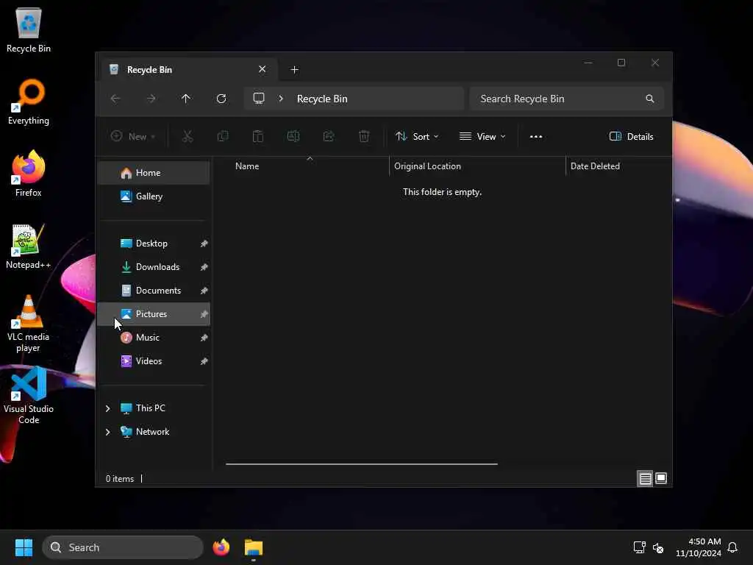Click File Explorer taskbar icon
Viewport: 753px width, 565px height.
point(254,547)
